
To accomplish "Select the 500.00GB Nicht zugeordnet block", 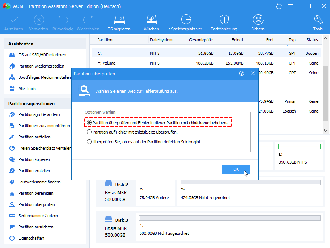I will [229, 227].
